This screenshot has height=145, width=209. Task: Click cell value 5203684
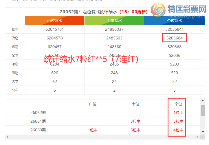pos(175,38)
